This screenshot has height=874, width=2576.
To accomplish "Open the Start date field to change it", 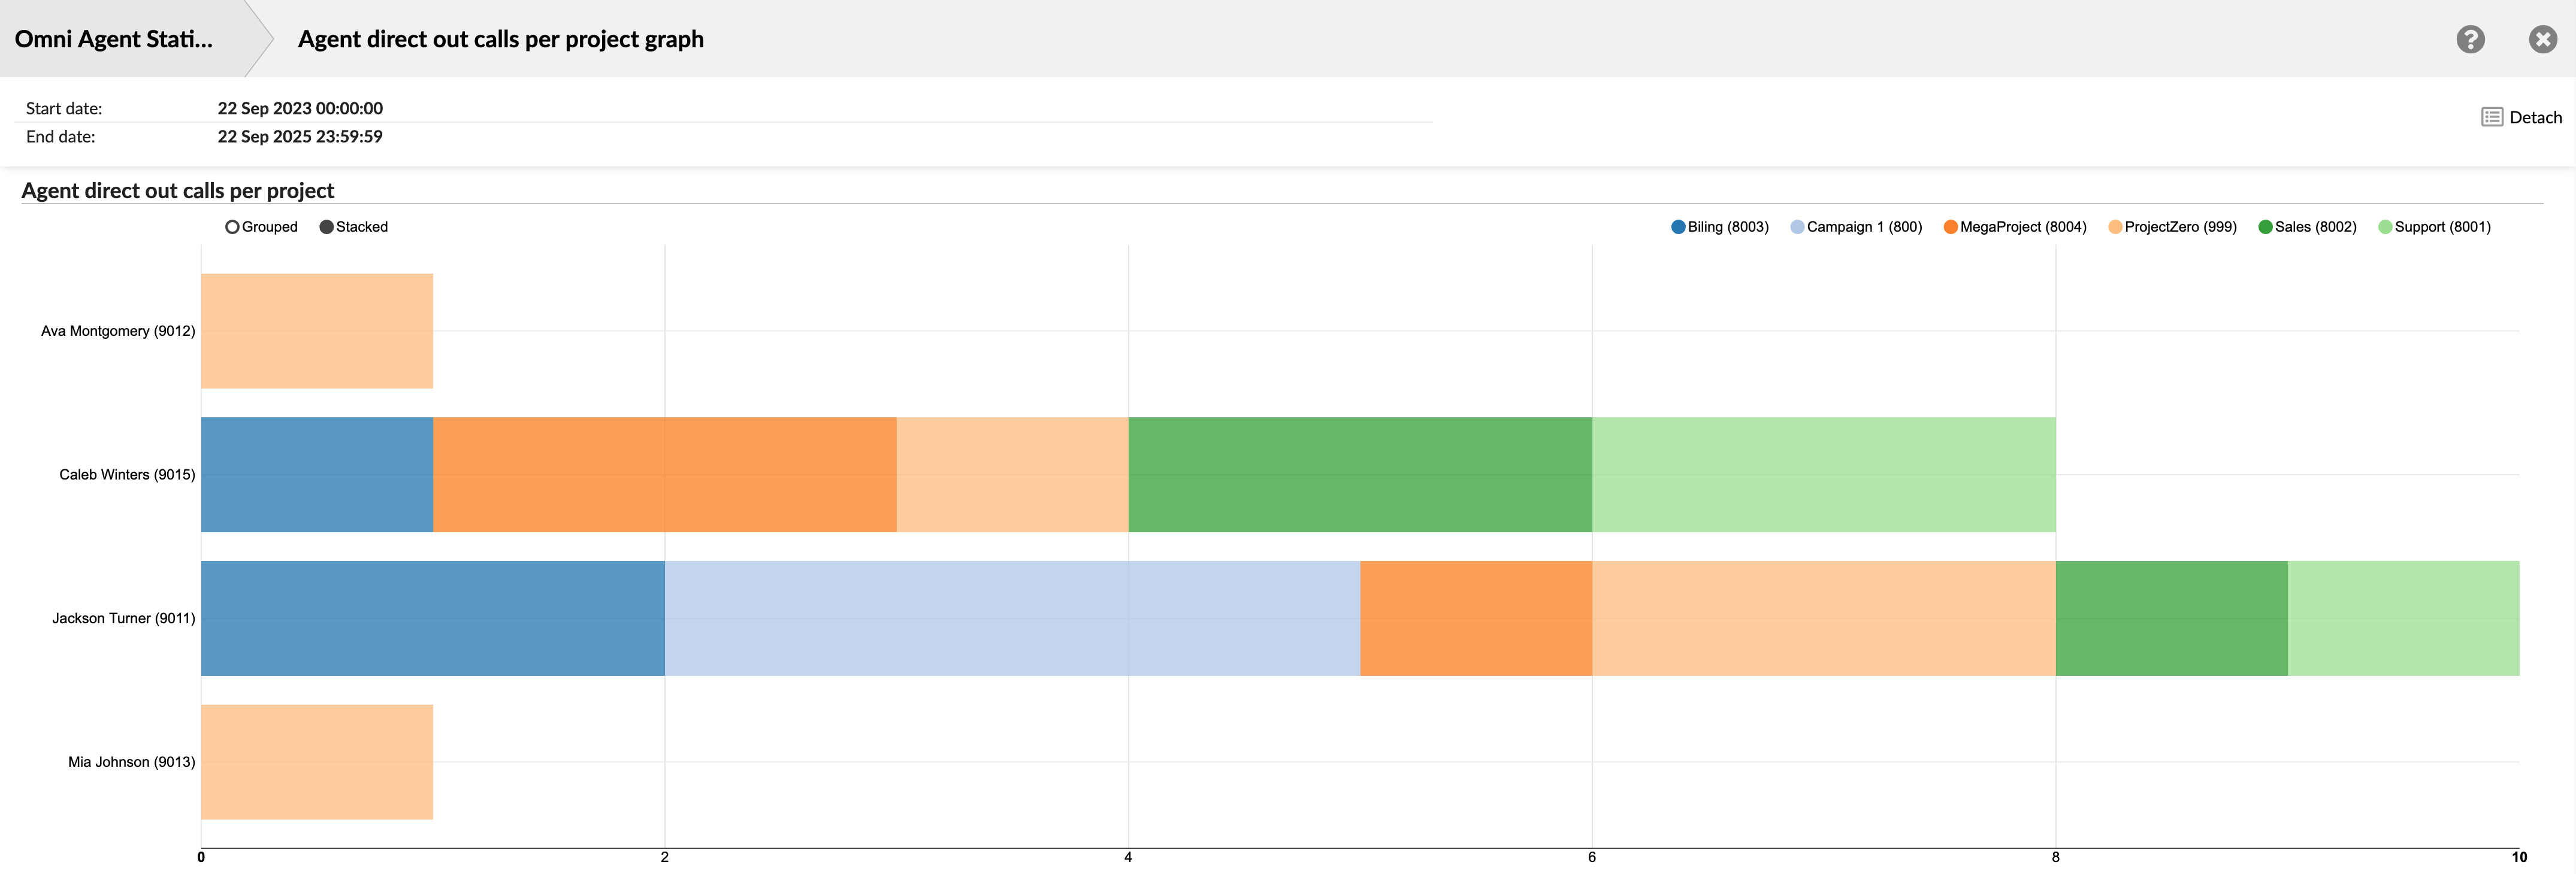I will [300, 108].
